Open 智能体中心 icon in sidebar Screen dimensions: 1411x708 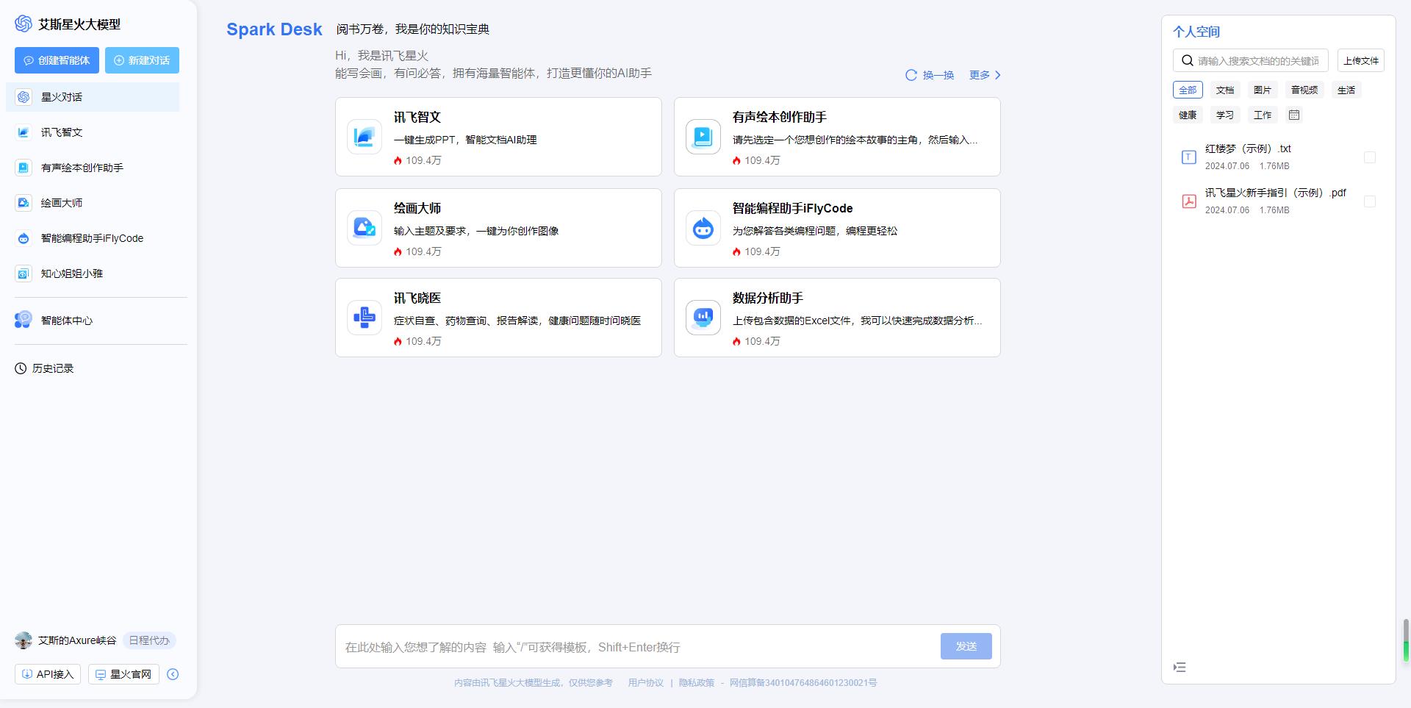(x=24, y=320)
